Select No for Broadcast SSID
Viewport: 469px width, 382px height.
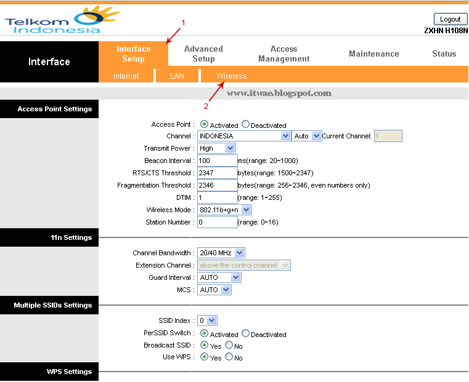tap(229, 344)
